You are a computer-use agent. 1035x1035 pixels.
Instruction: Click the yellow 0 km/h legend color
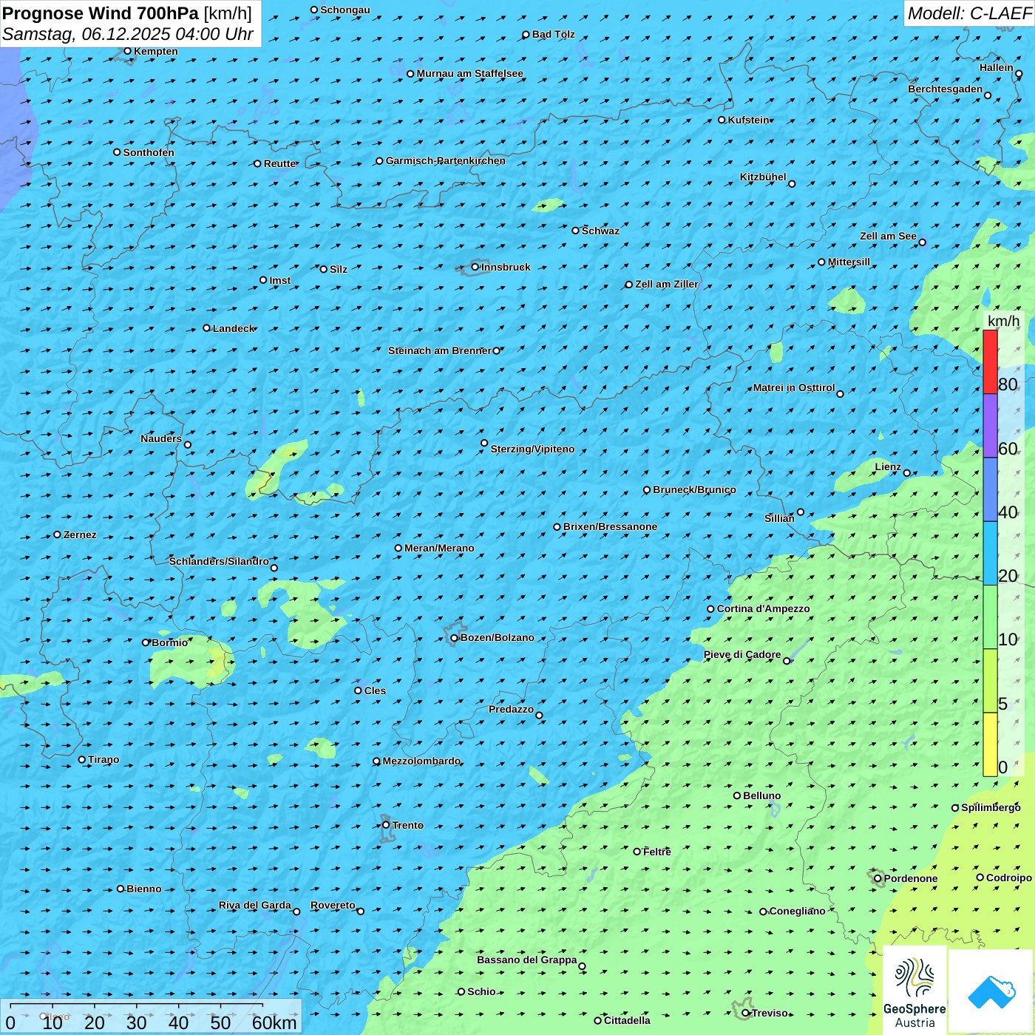pos(990,744)
